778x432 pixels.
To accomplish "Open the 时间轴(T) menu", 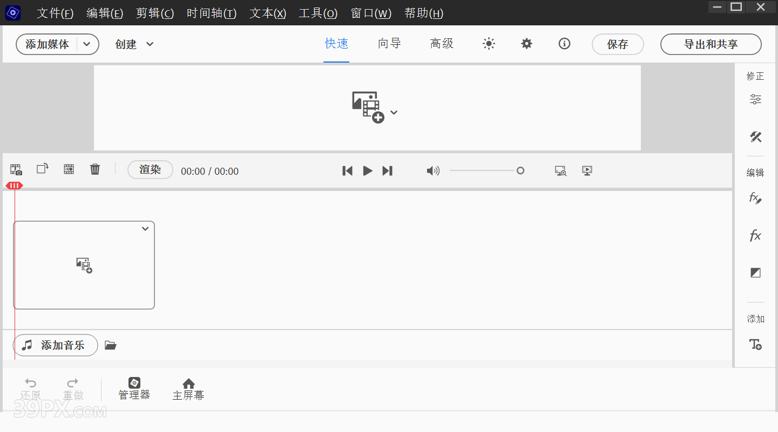I will 212,13.
